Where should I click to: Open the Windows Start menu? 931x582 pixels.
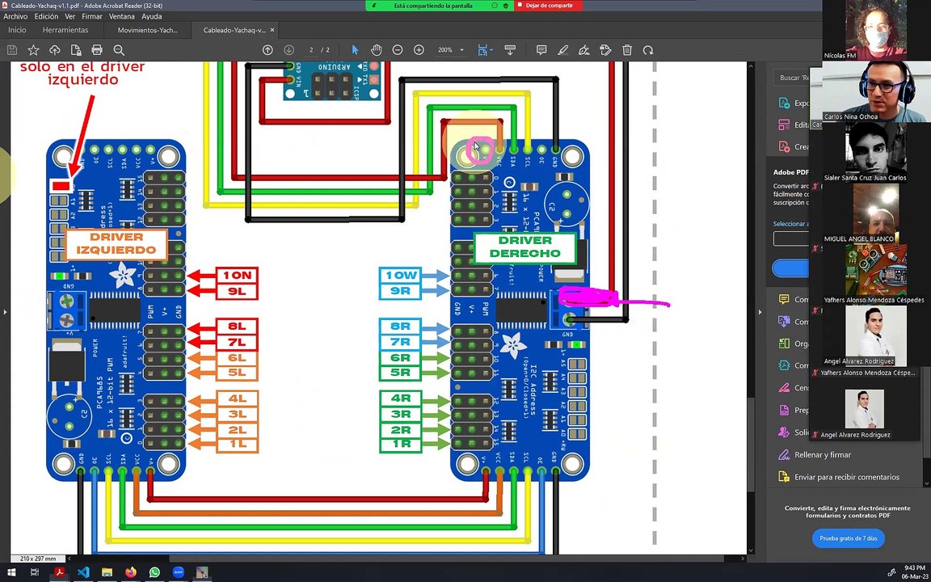[11, 572]
